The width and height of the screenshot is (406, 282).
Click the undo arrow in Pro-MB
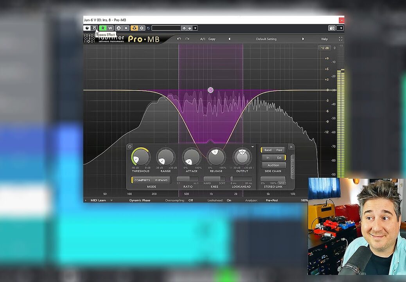click(179, 39)
